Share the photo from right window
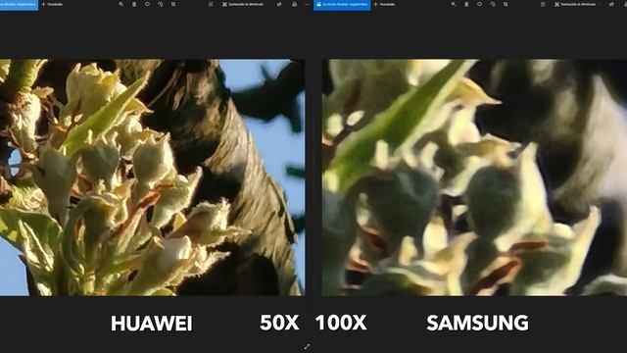This screenshot has width=627, height=353. click(611, 4)
